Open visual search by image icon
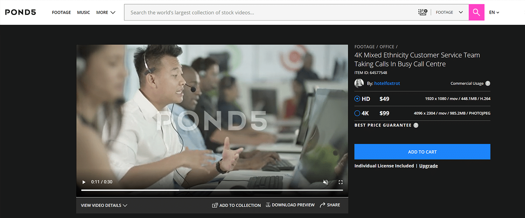Image resolution: width=525 pixels, height=218 pixels. 423,13
